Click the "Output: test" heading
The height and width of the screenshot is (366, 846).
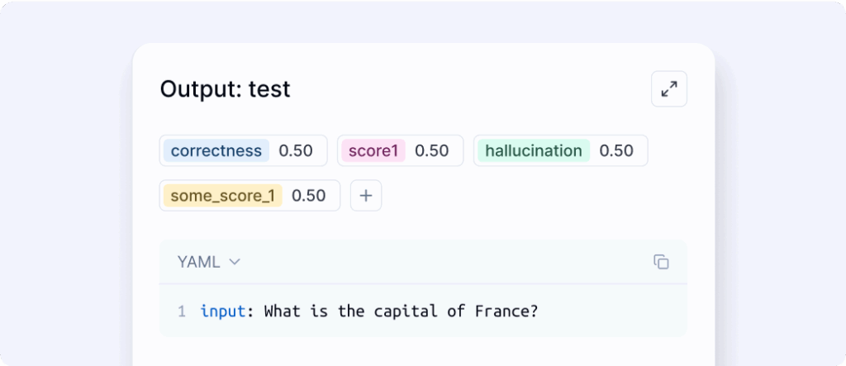tap(225, 89)
